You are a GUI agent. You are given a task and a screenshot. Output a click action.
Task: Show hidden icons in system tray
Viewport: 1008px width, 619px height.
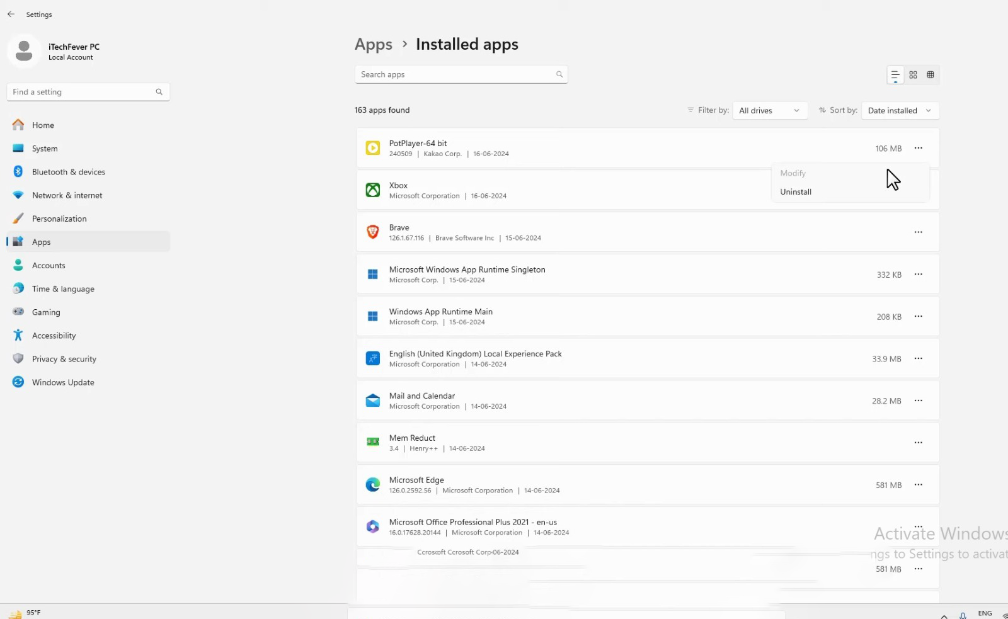944,616
